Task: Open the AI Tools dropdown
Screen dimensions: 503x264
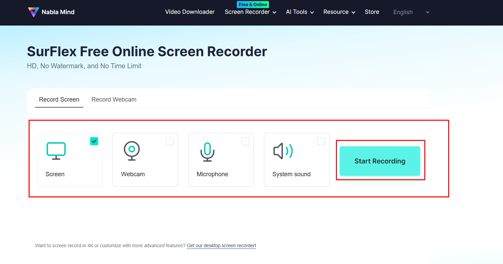Action: point(299,12)
